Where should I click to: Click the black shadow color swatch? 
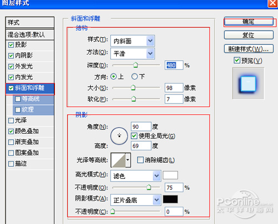(x=170, y=199)
